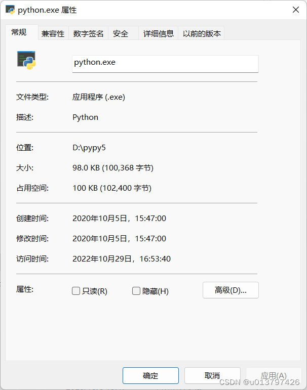
Task: Open the 兼容性 tab
Action: point(53,33)
